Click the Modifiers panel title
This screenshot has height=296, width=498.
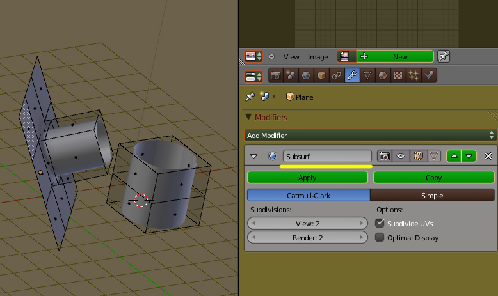pos(271,118)
